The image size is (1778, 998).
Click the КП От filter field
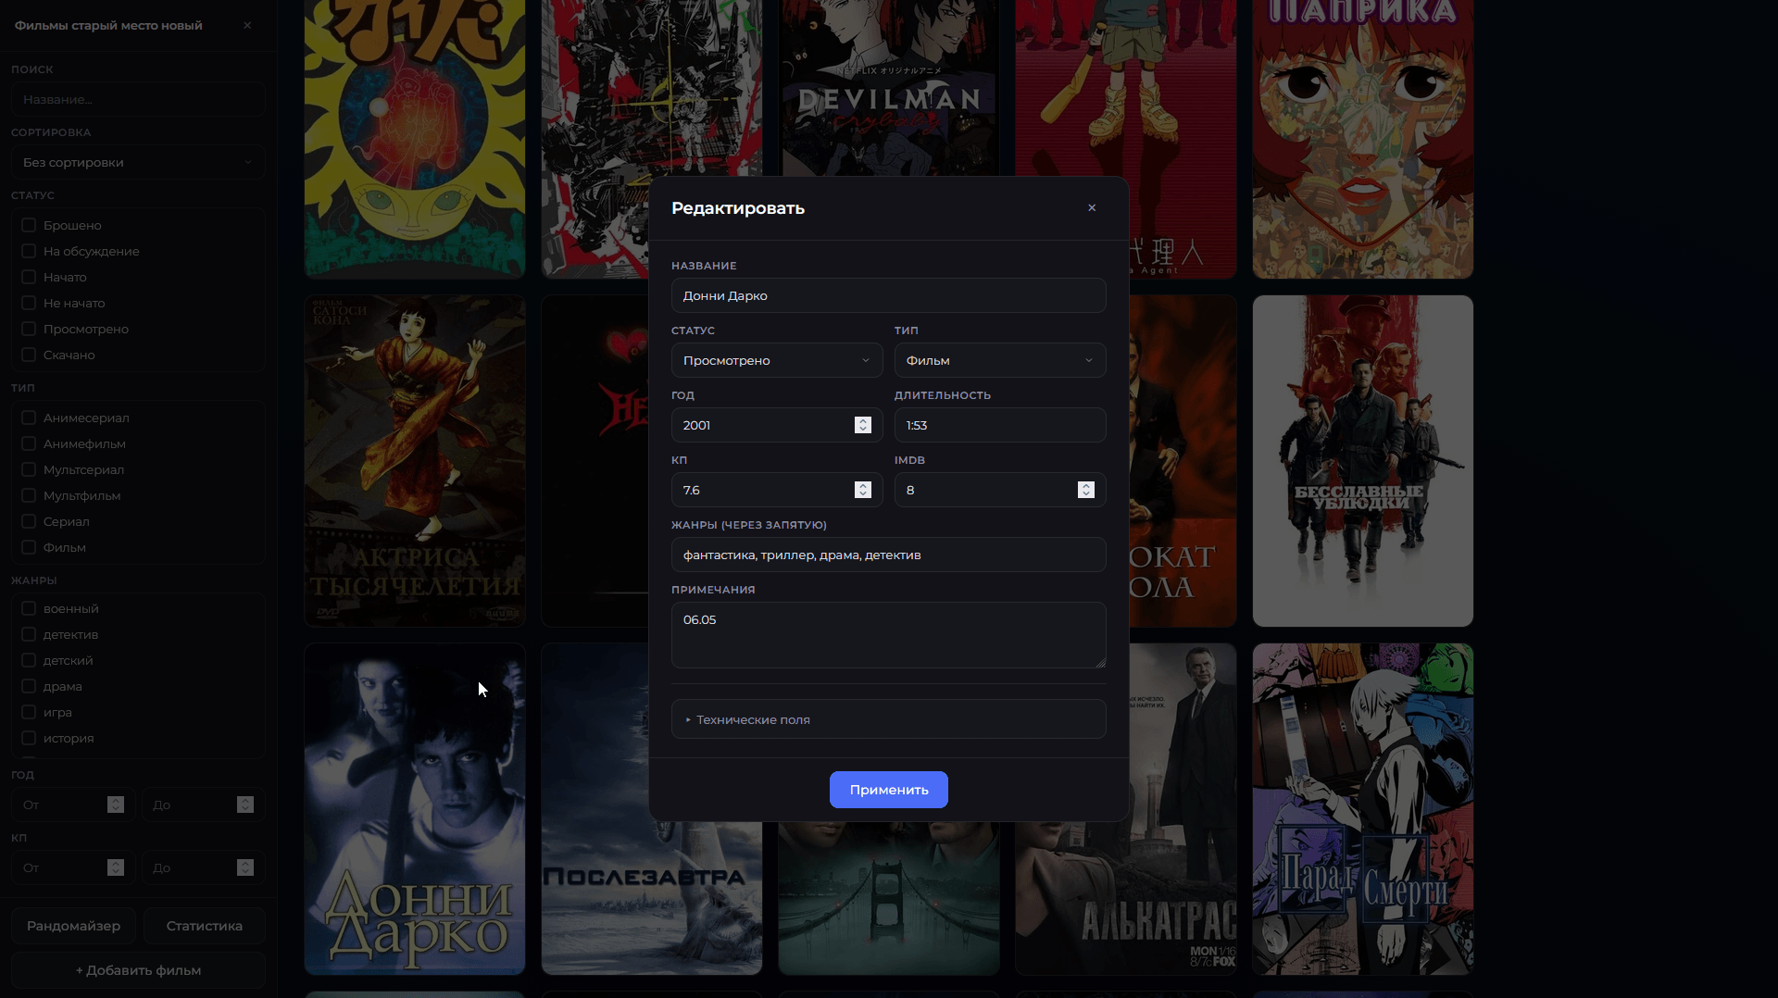coord(73,867)
